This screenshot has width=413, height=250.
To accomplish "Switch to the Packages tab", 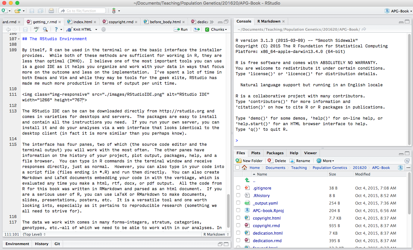I will (x=275, y=153).
